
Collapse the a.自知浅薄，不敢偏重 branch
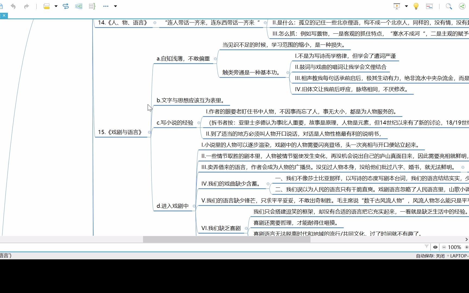pos(215,59)
